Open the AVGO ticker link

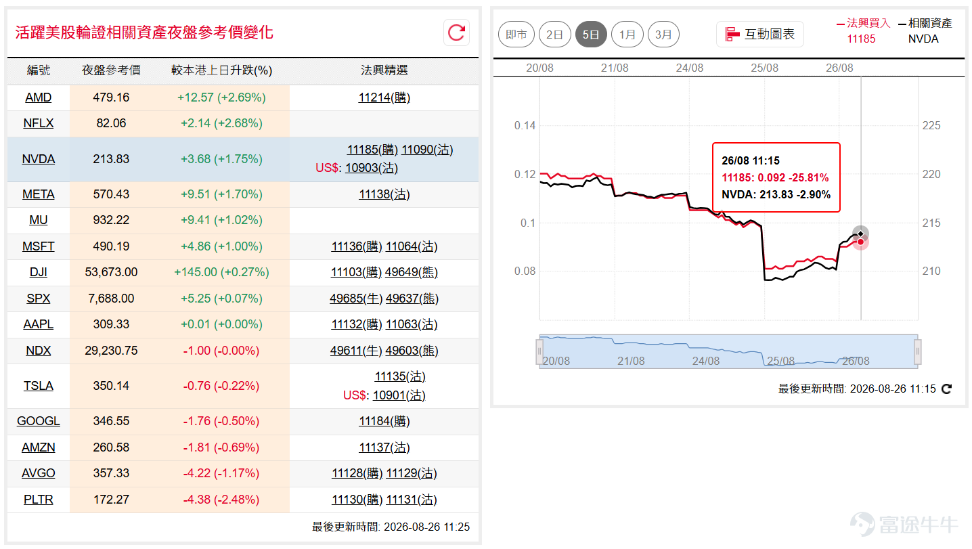[x=39, y=473]
